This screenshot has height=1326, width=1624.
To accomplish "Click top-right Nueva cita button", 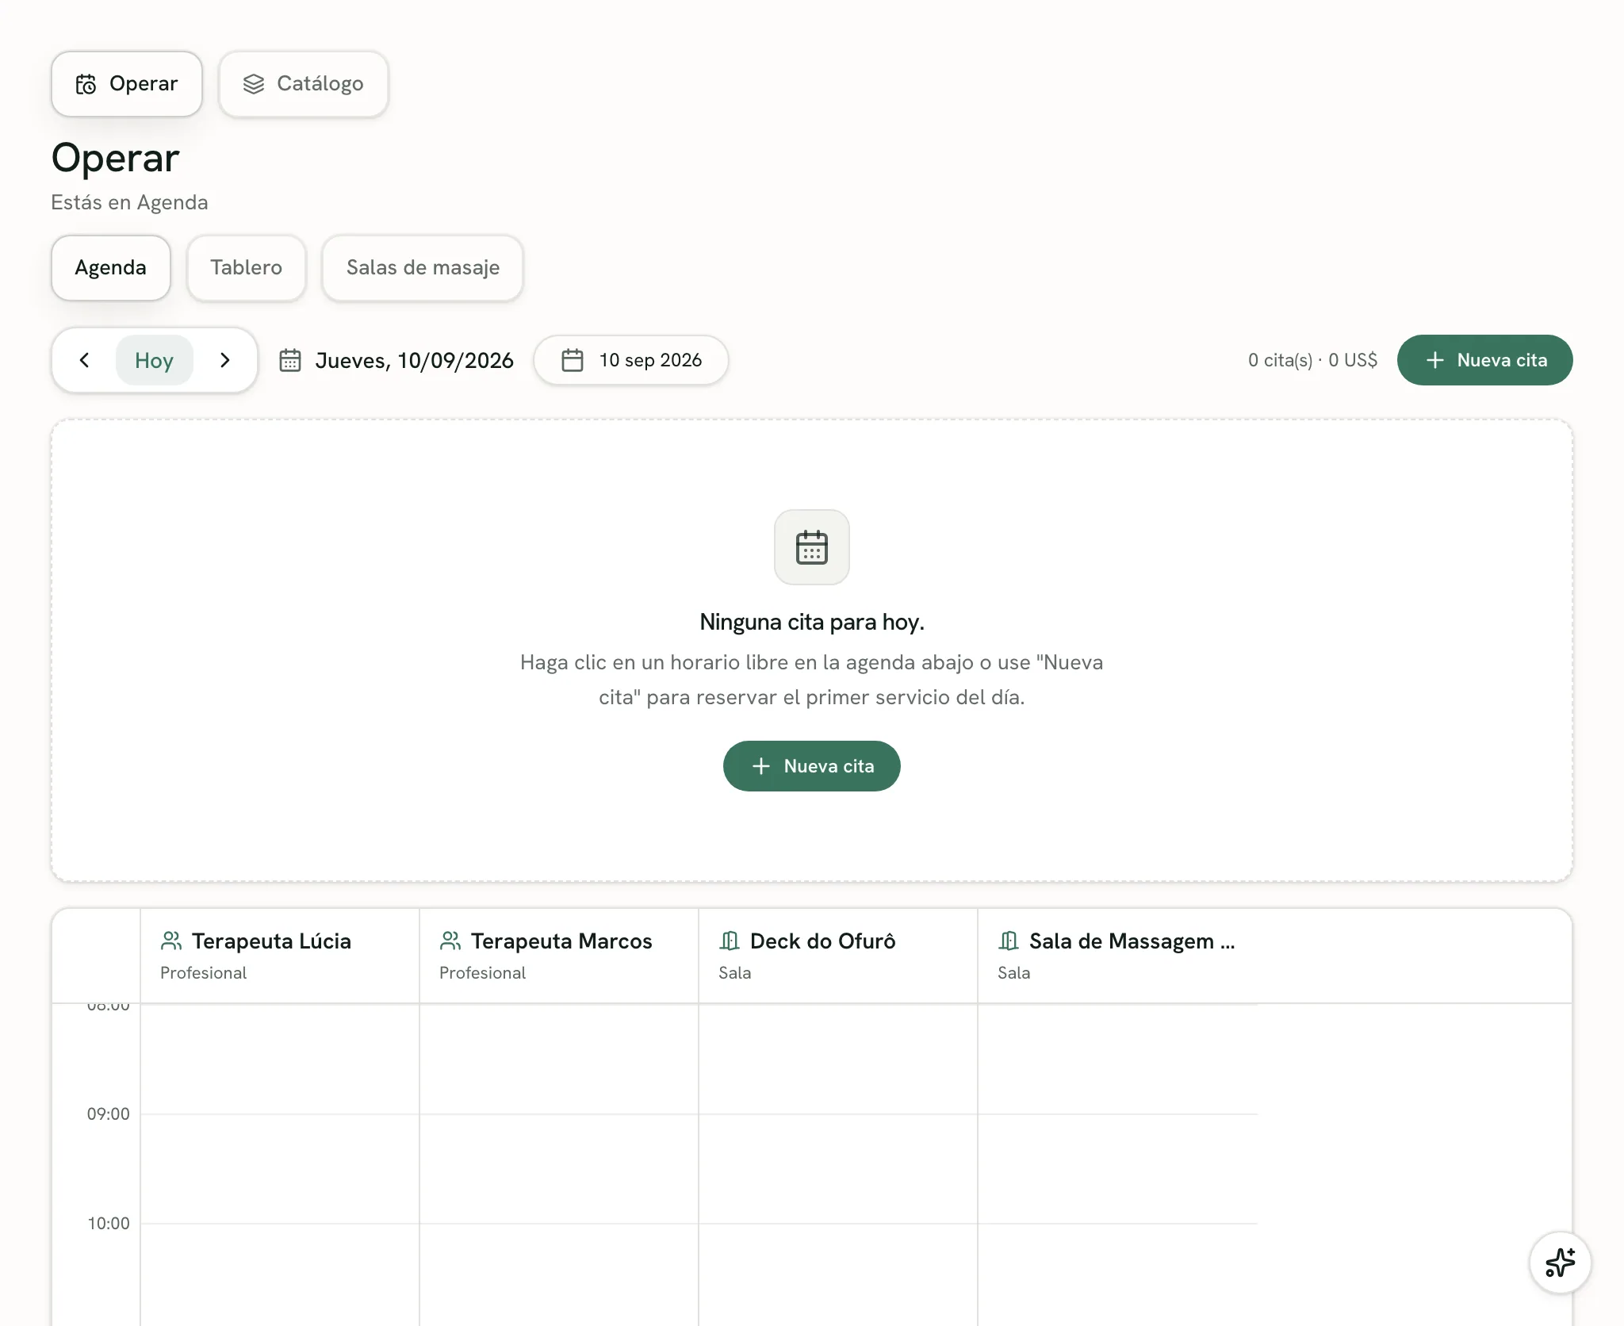I will 1484,360.
